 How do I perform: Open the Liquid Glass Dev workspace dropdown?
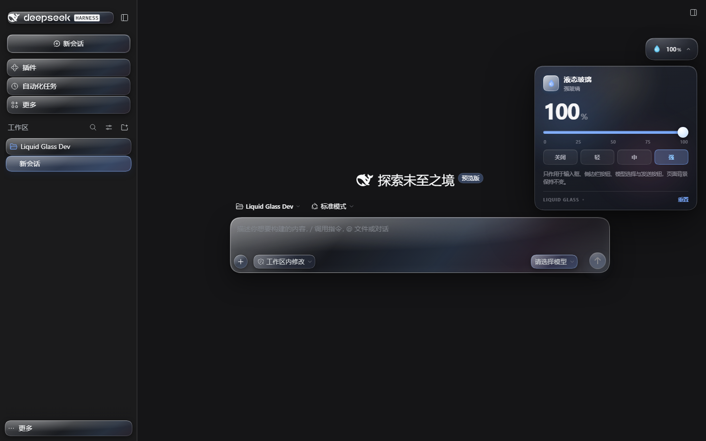click(x=268, y=206)
